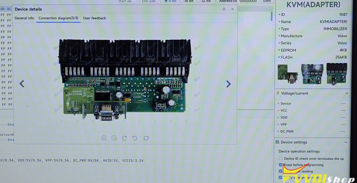Select the 16 bit radio button

[182, 1]
